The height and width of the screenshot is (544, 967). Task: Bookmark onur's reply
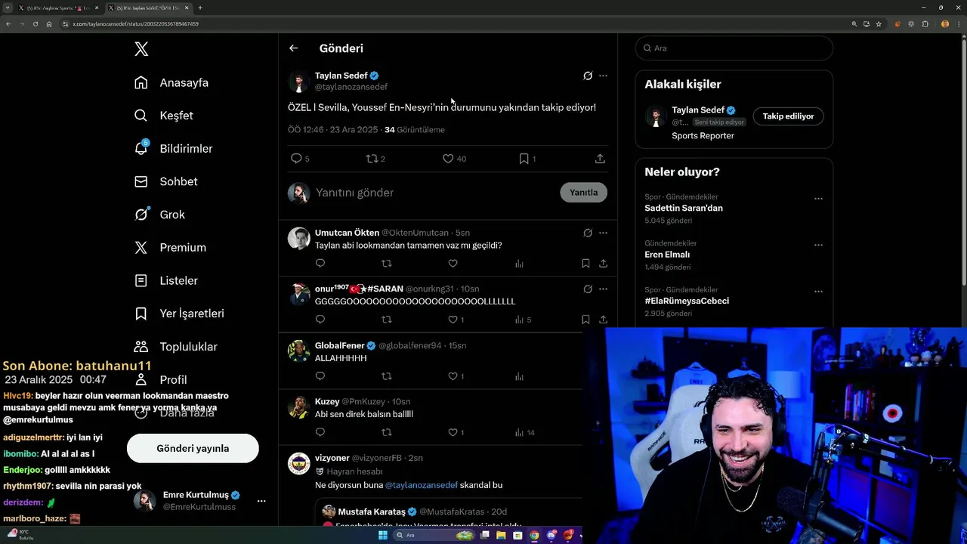pos(585,320)
